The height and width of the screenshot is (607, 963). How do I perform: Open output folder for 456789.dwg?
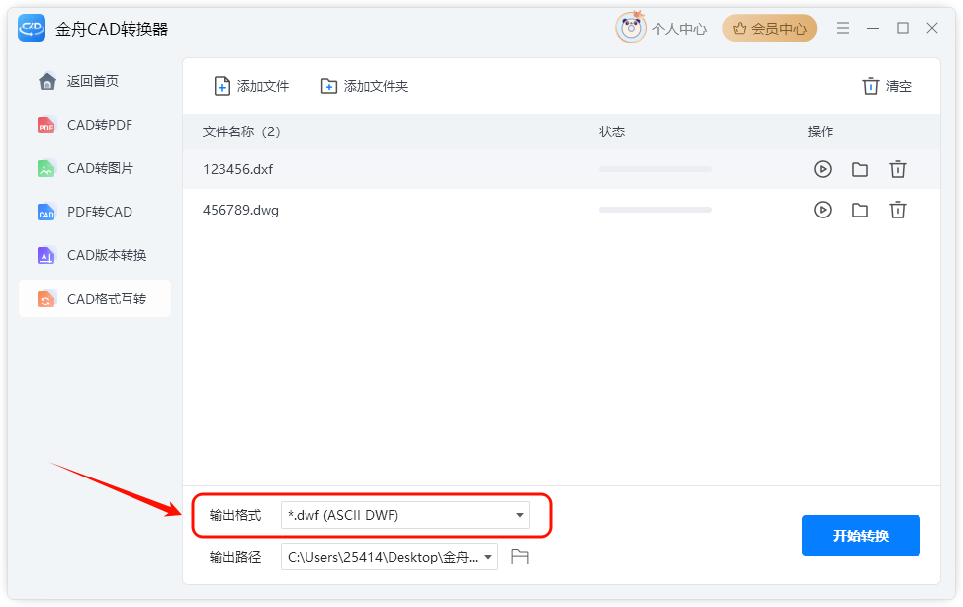point(860,211)
